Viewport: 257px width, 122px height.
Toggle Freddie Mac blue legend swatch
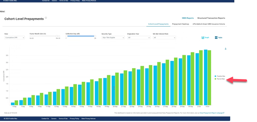pos(215,76)
